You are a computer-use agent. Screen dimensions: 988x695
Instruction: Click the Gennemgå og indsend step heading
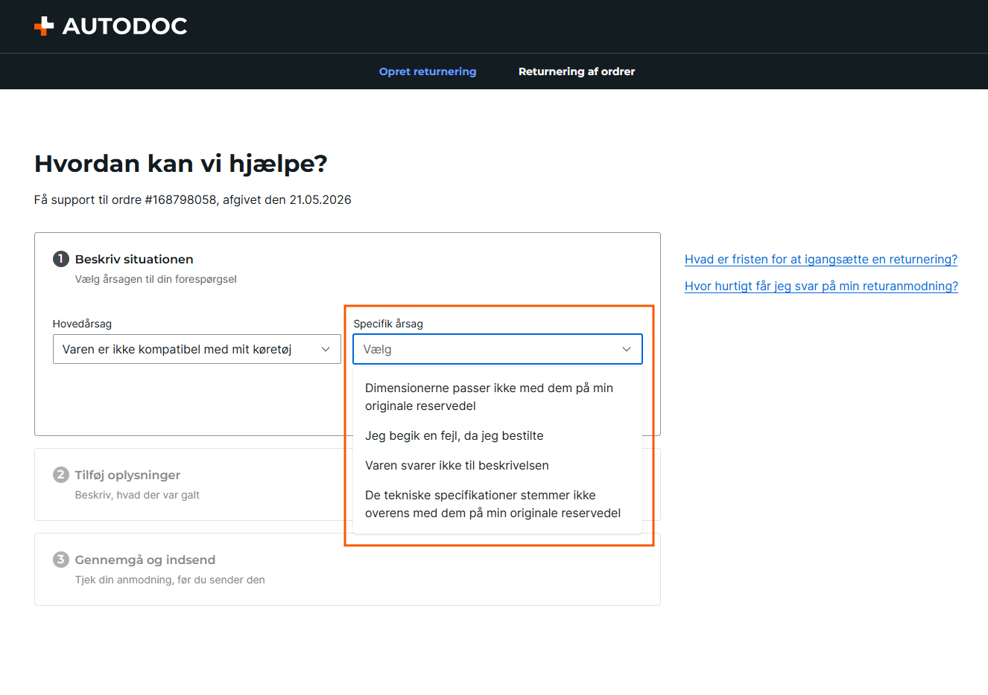145,560
